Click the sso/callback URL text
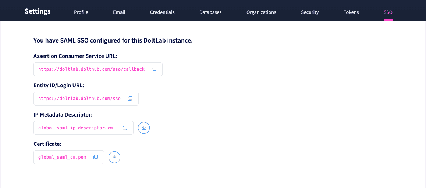The height and width of the screenshot is (188, 426). 91,69
